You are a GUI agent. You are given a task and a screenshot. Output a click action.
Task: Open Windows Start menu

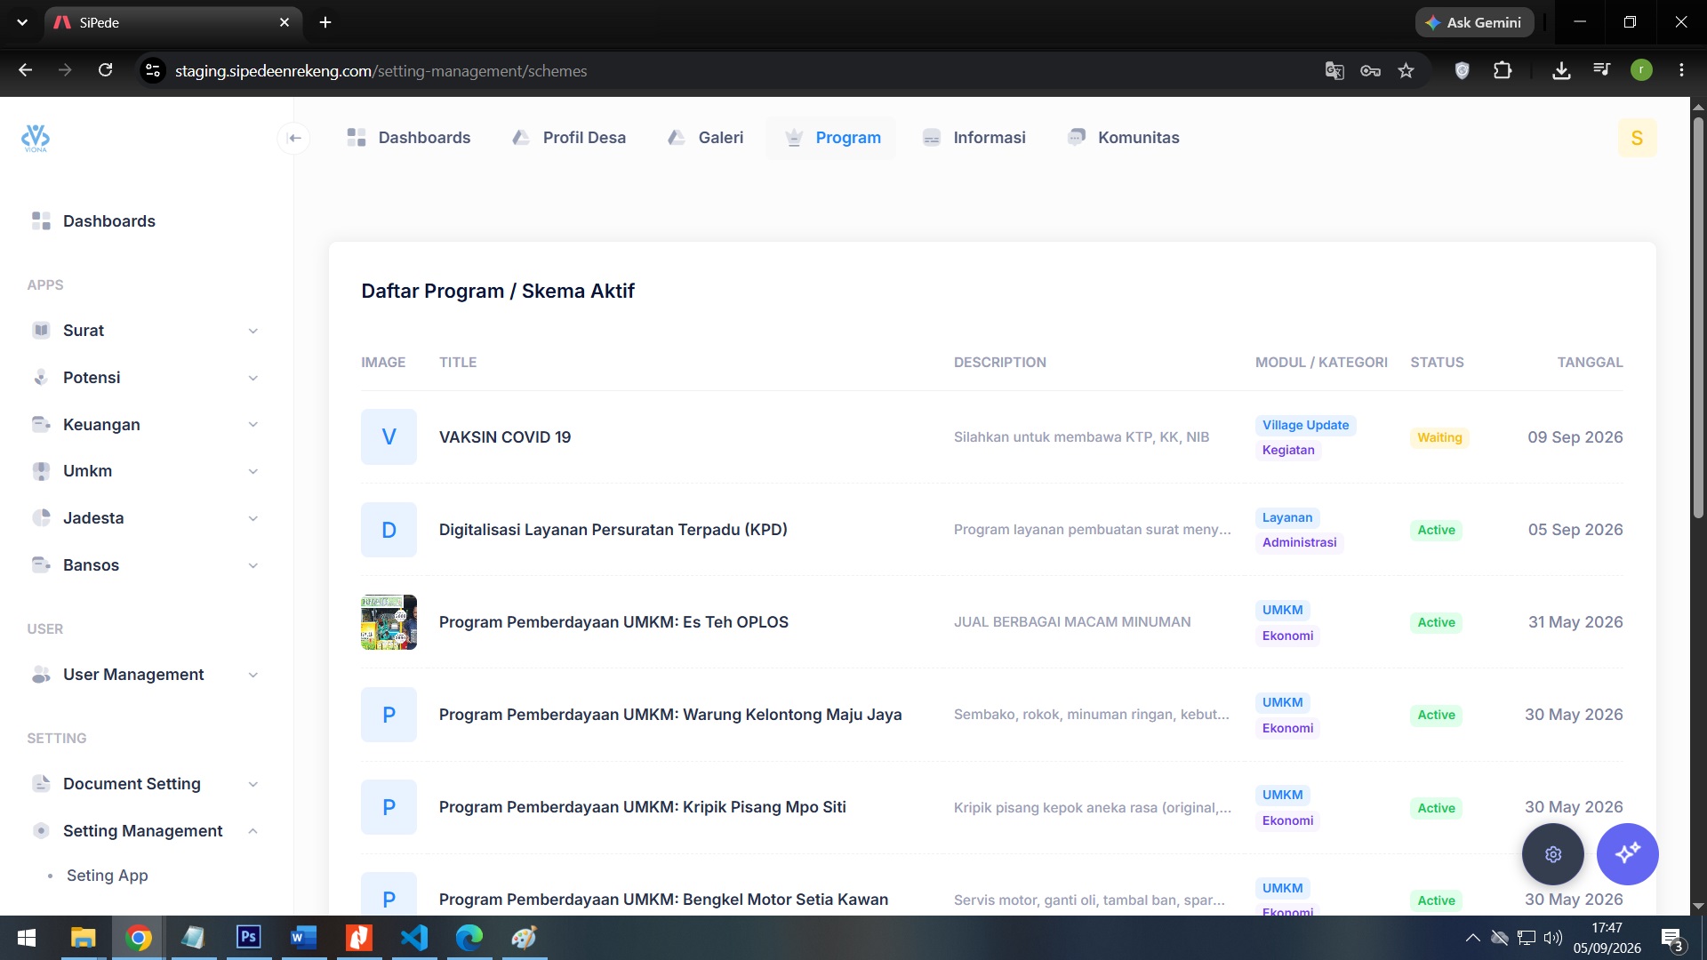coord(27,938)
